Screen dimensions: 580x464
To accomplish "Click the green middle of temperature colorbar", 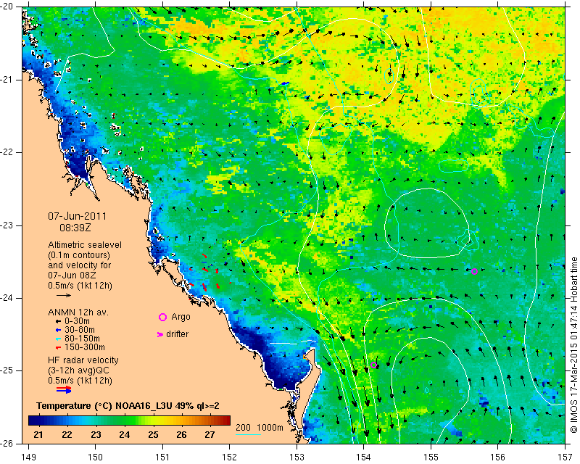I will [129, 420].
